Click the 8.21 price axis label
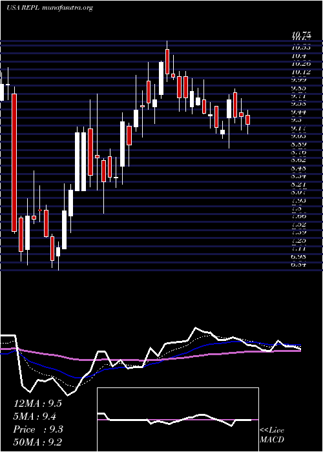Screen dimensions: 323x452 point(300,184)
